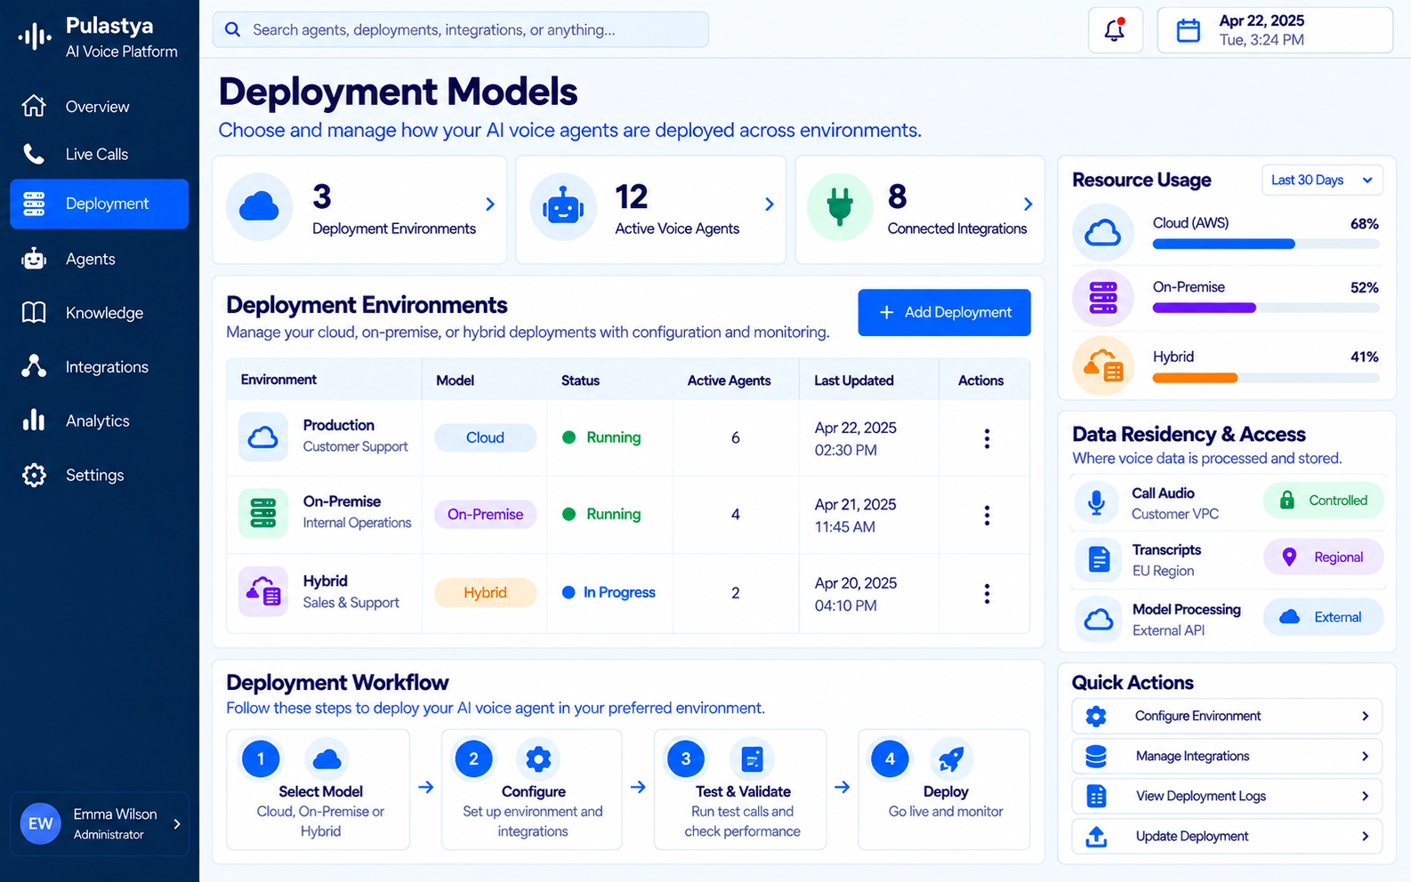Open the notifications bell
The width and height of the screenshot is (1411, 882).
tap(1115, 29)
